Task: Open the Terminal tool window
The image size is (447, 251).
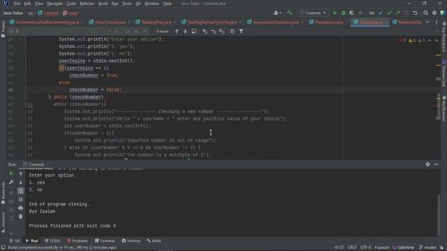Action: 105,241
